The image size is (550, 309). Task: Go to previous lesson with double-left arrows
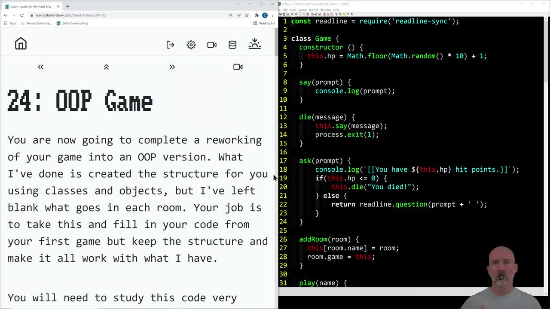point(41,67)
